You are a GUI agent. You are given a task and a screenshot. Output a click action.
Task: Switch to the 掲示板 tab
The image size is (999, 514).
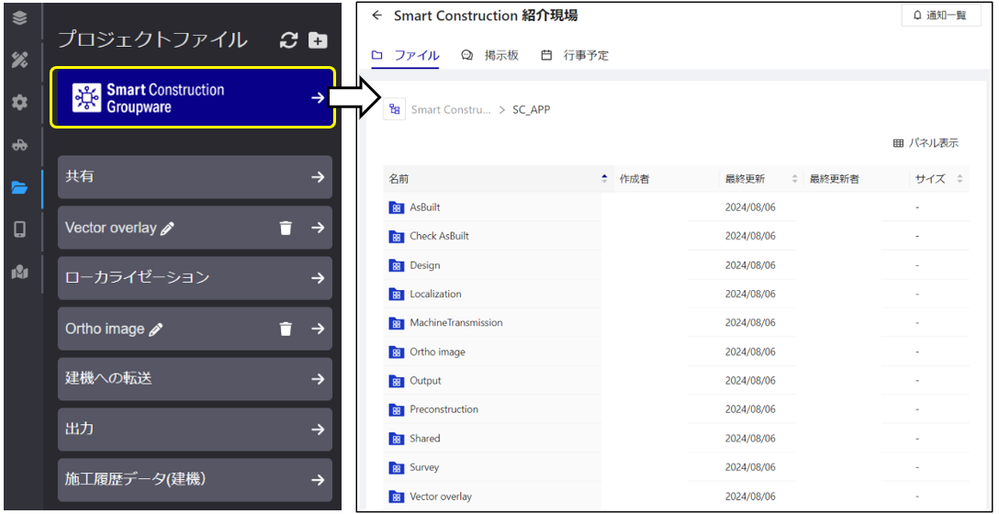tap(489, 55)
